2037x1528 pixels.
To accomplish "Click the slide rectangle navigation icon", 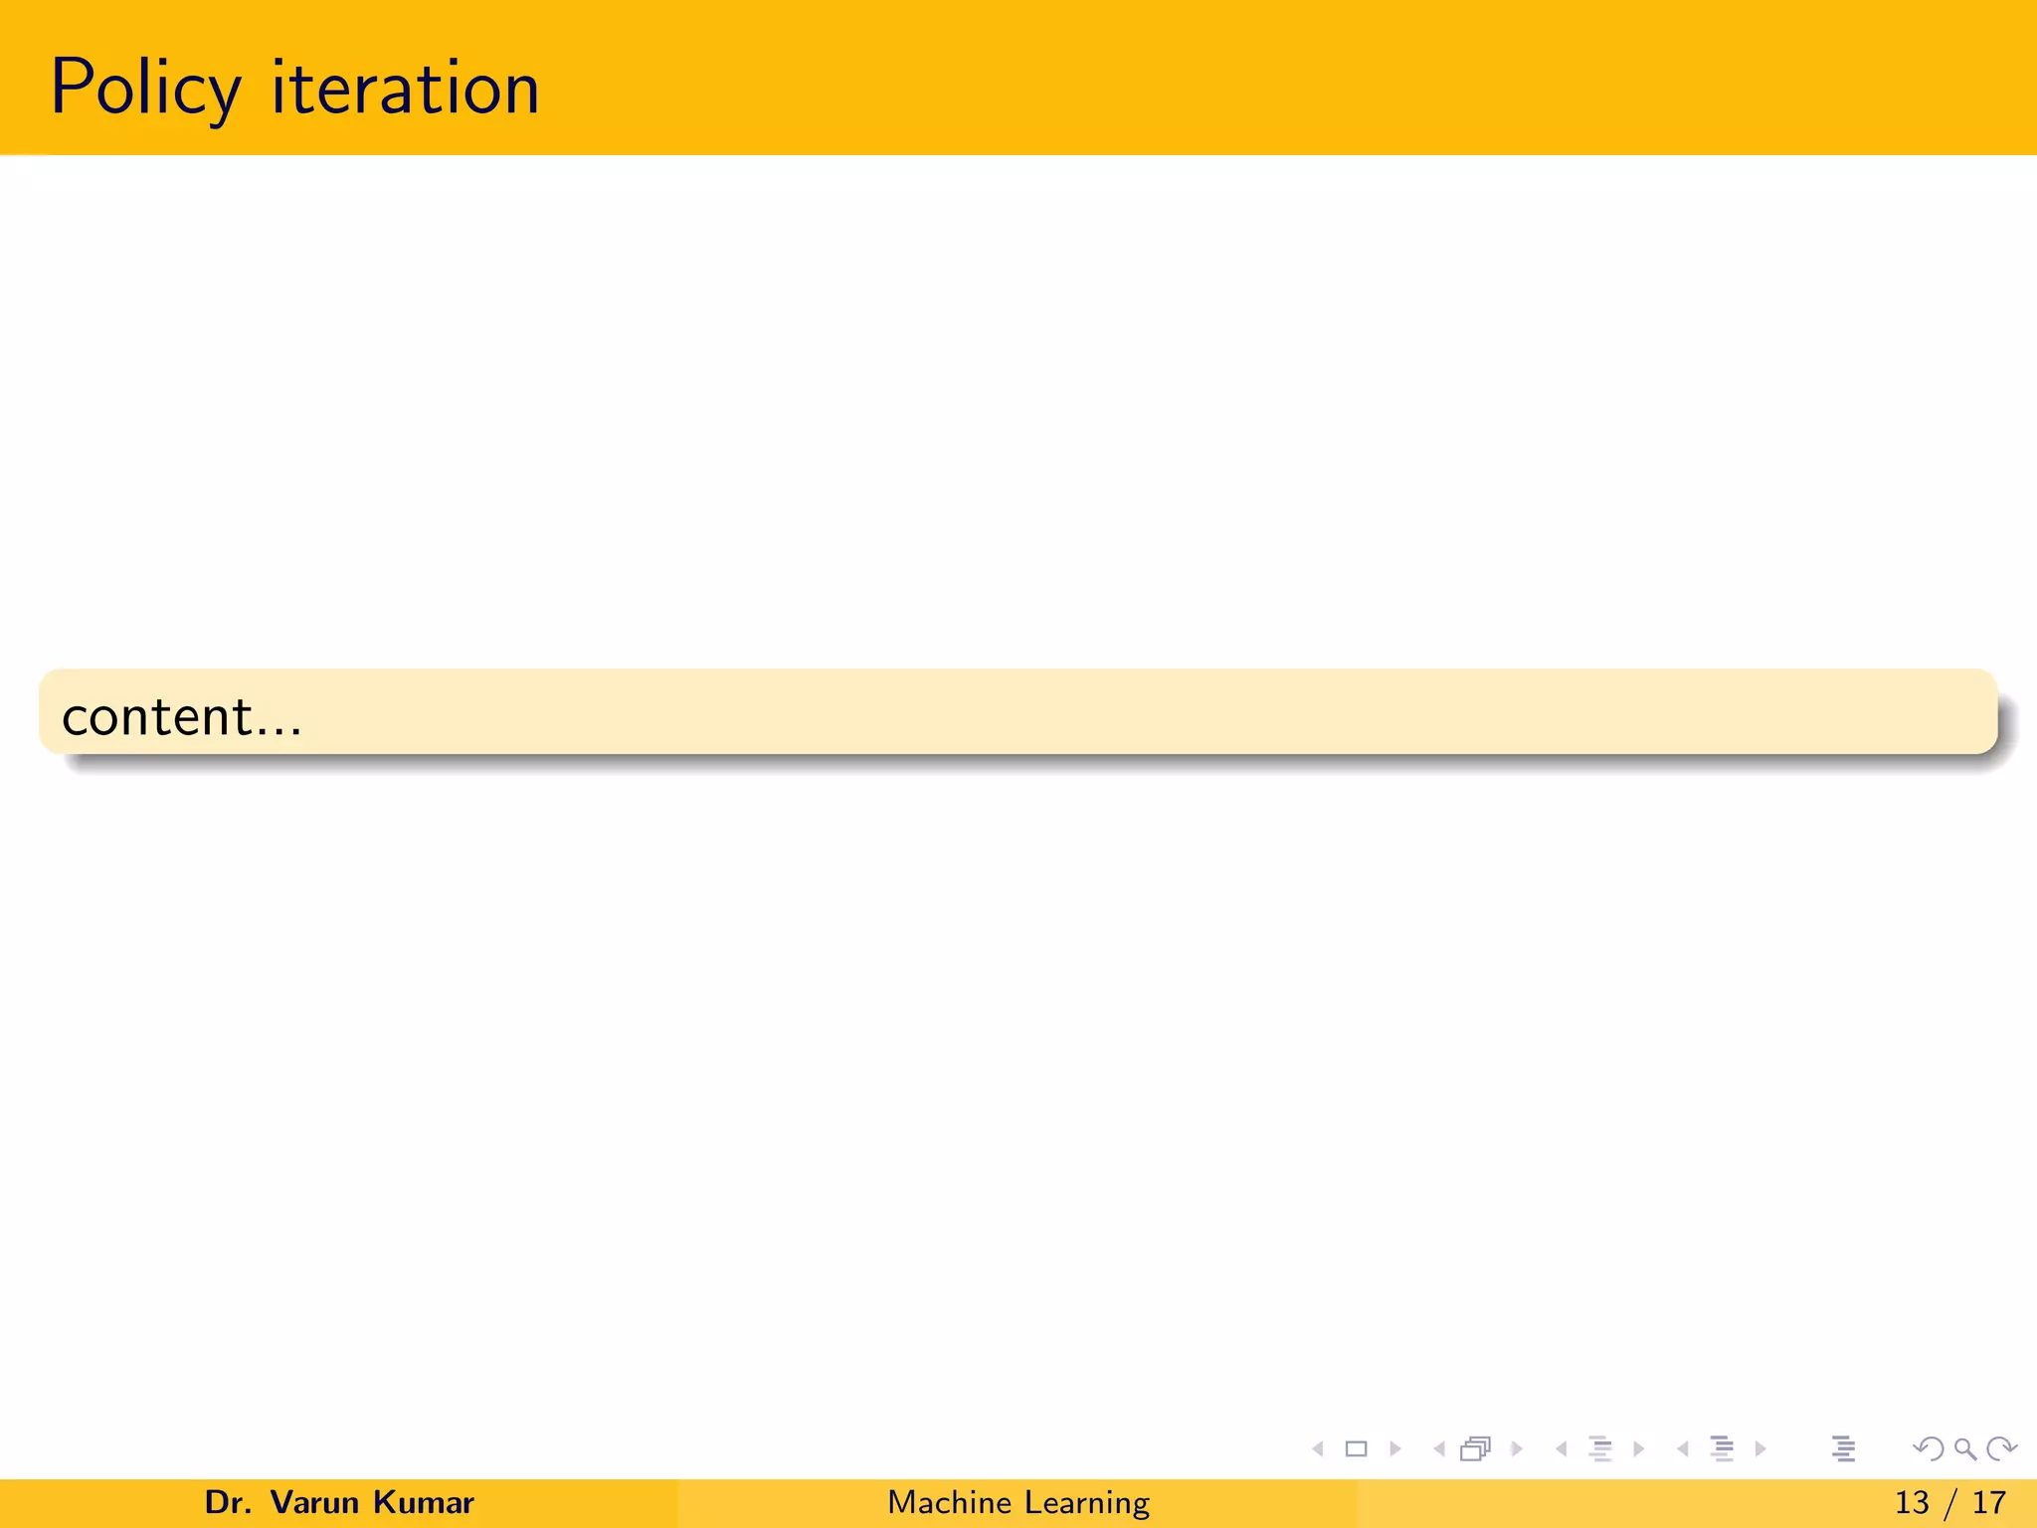I will pyautogui.click(x=1356, y=1449).
